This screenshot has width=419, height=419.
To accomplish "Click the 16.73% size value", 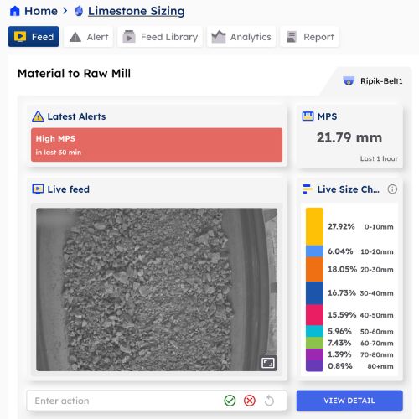I will pos(342,293).
